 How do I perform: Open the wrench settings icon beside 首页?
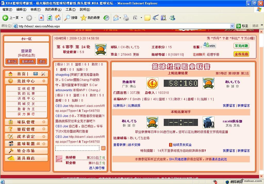point(43,74)
